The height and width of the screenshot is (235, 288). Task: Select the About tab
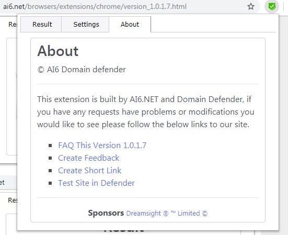[130, 24]
